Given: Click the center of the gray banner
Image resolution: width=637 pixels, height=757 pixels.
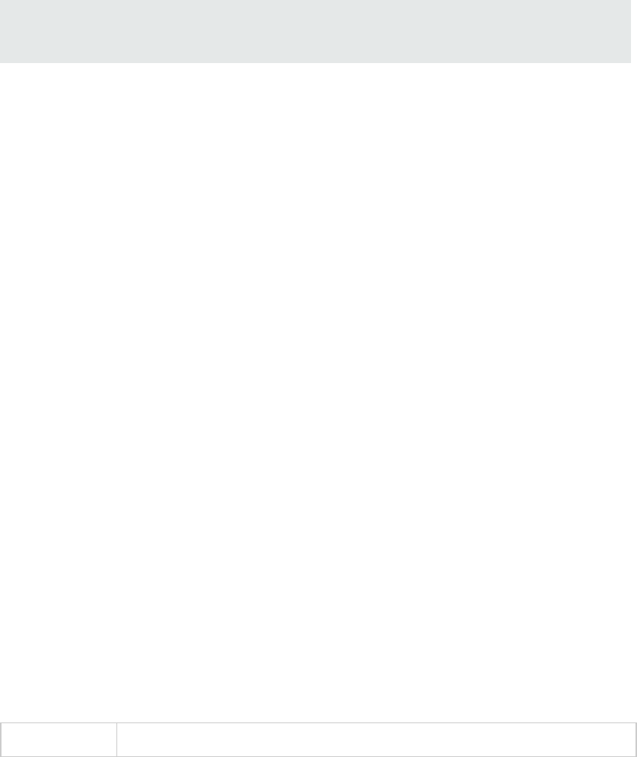Looking at the screenshot, I should tap(315, 32).
